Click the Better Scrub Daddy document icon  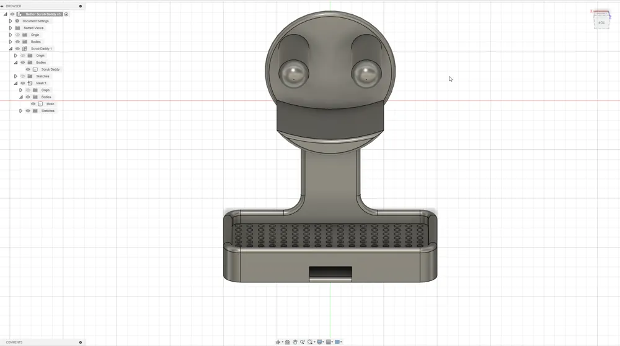pos(19,14)
